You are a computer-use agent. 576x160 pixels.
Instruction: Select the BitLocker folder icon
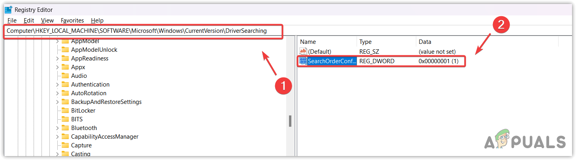[x=65, y=111]
